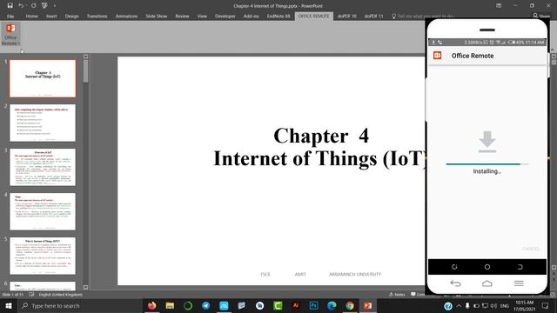Viewport: 557px width, 313px height.
Task: Tap the phone Home navigation icon
Action: [487, 283]
